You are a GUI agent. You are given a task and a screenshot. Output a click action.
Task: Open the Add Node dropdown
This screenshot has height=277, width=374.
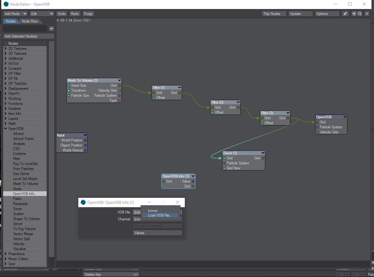pyautogui.click(x=15, y=13)
